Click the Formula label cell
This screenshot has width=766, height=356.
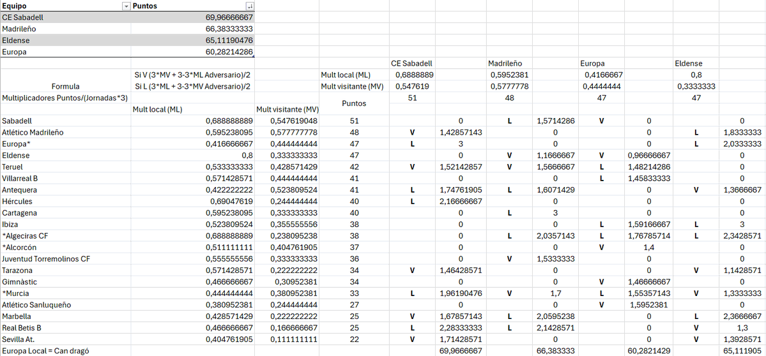point(65,85)
